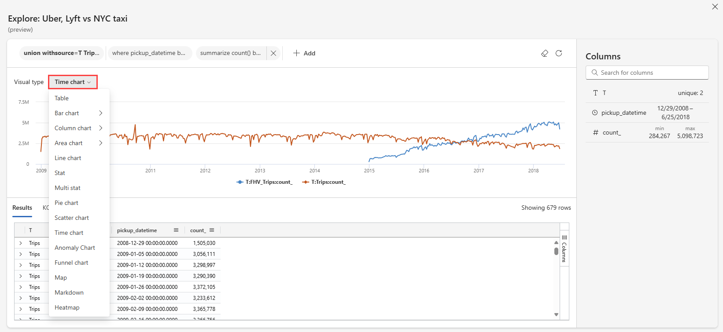Expand the first Trips result row
The height and width of the screenshot is (332, 723).
pos(21,243)
